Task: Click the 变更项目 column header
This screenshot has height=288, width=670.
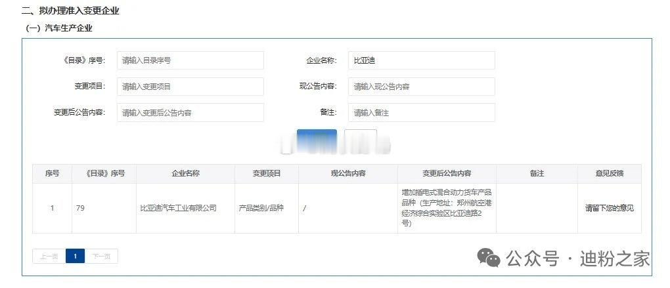Action: 267,174
